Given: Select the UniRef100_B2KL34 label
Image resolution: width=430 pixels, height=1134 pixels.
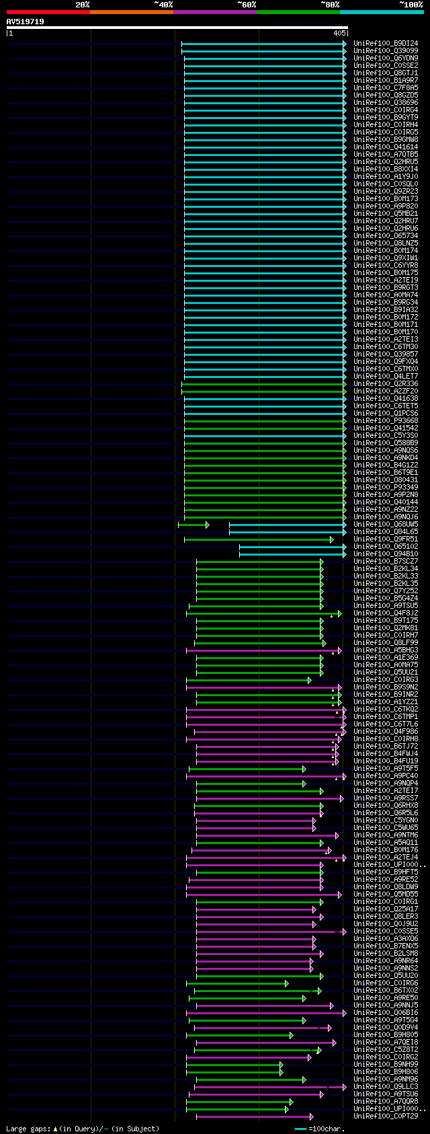Looking at the screenshot, I should click(386, 568).
